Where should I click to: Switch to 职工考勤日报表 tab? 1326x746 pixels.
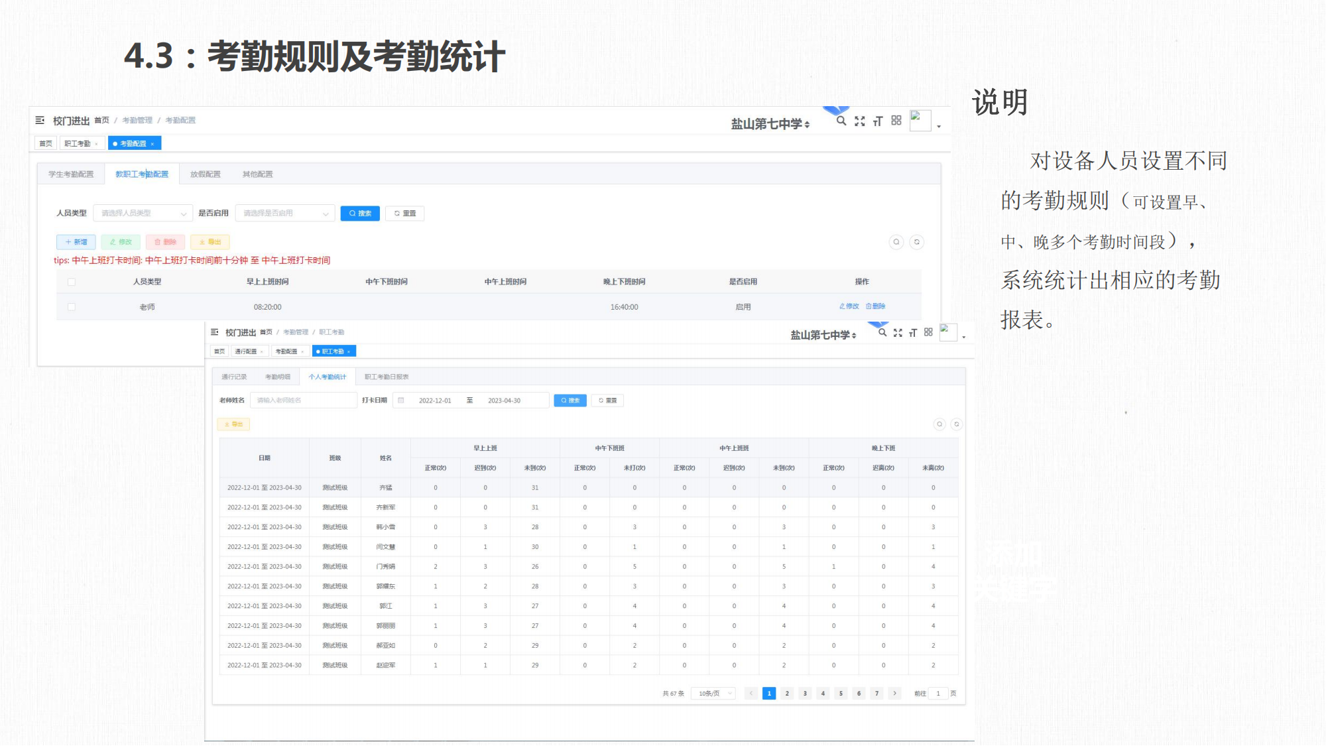[x=387, y=377]
